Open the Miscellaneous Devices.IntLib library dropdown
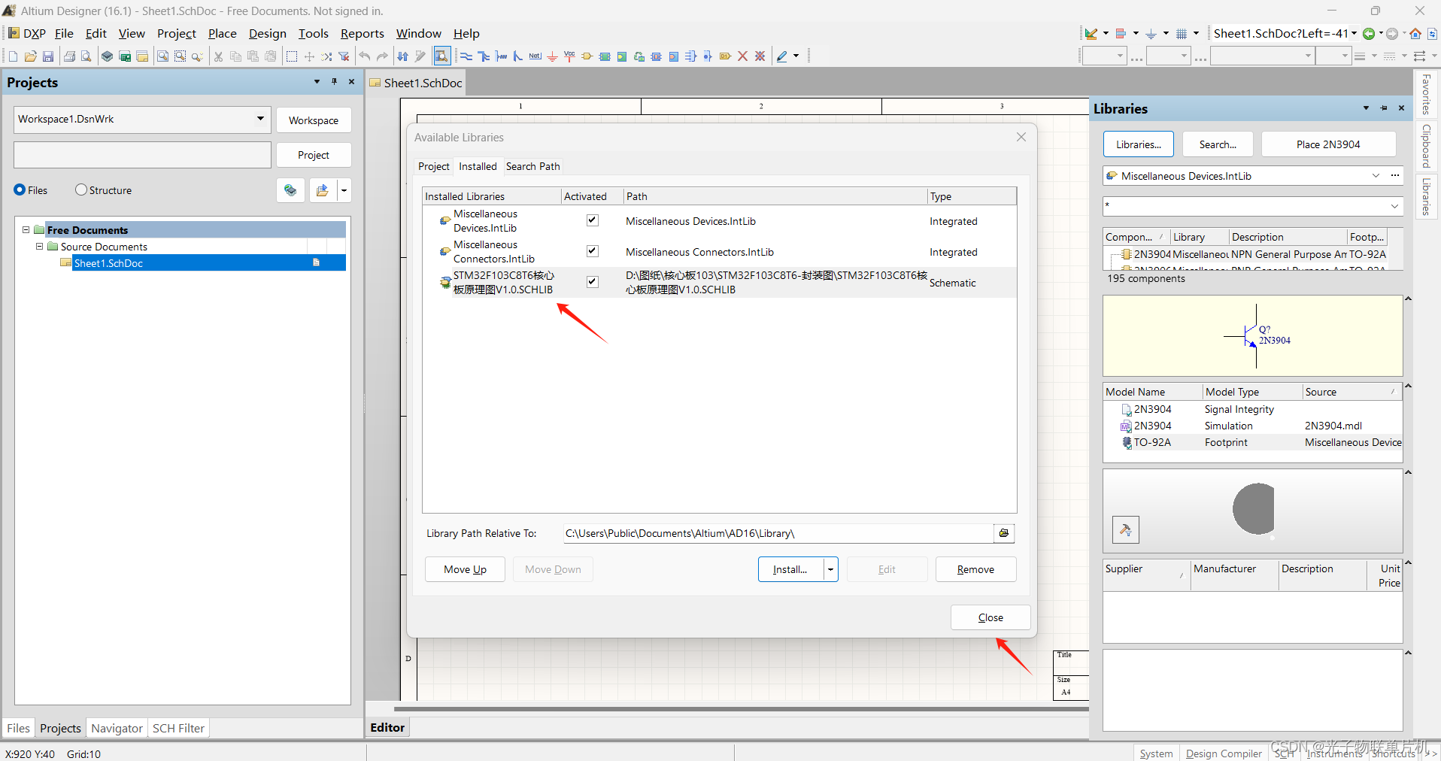 pyautogui.click(x=1376, y=175)
